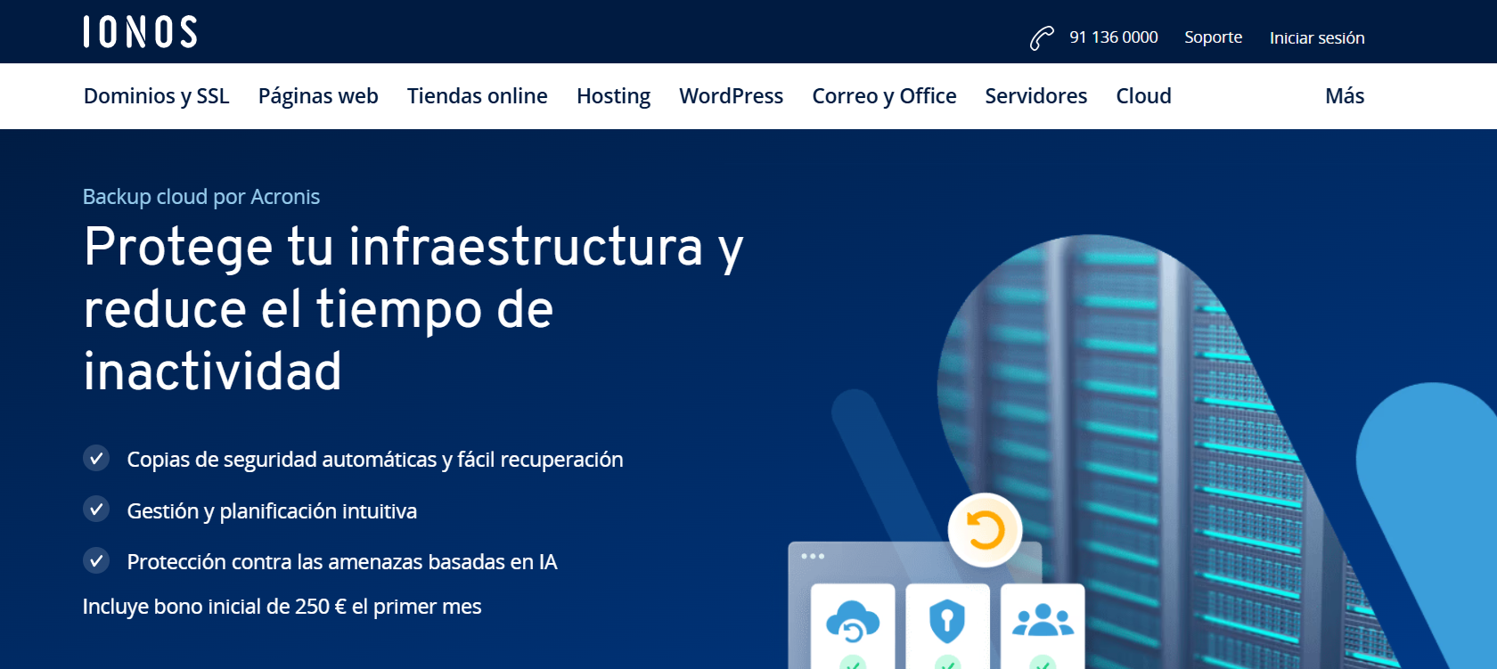Open Correo y Office menu
The height and width of the screenshot is (669, 1497).
pos(884,96)
